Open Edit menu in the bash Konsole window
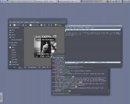Image resolution: width=130 pixels, height=104 pixels. pos(58,58)
